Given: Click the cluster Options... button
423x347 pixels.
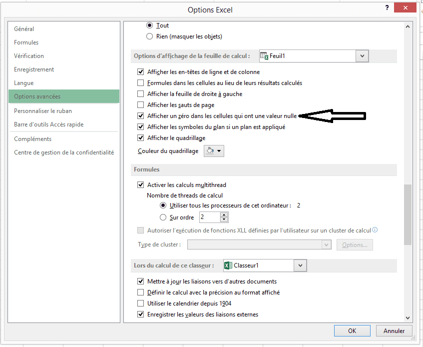Looking at the screenshot, I should click(355, 244).
